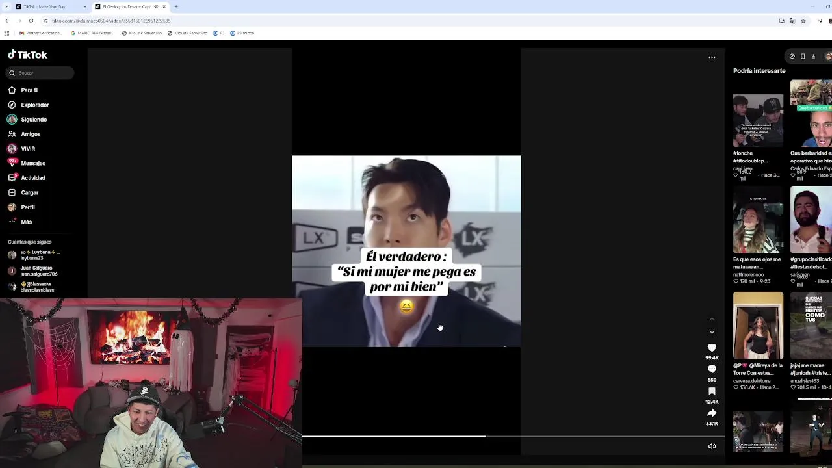Click the browser forward arrow
Screen dimensions: 832x468
pyautogui.click(x=19, y=21)
